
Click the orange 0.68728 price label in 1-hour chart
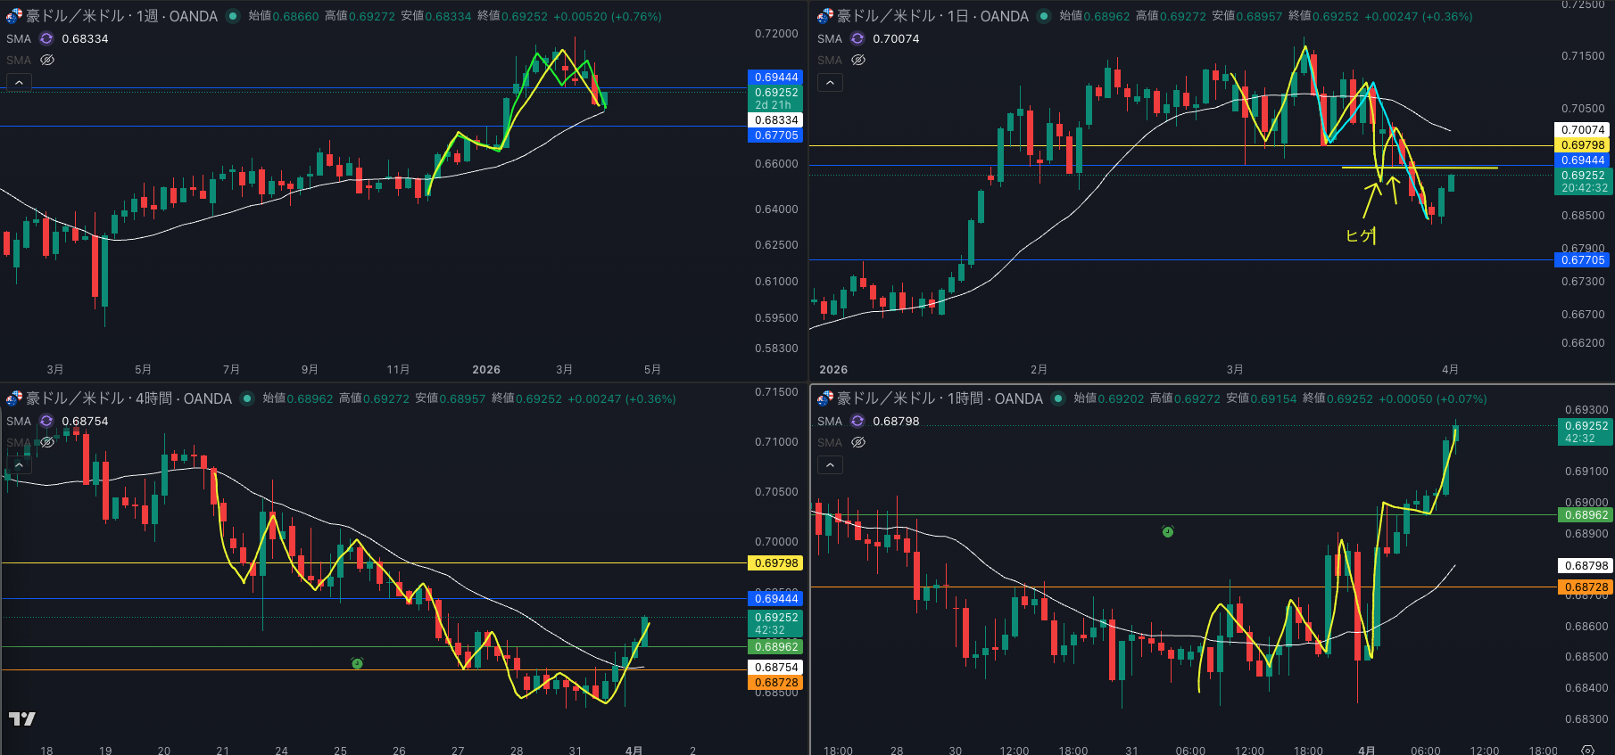(x=1586, y=587)
